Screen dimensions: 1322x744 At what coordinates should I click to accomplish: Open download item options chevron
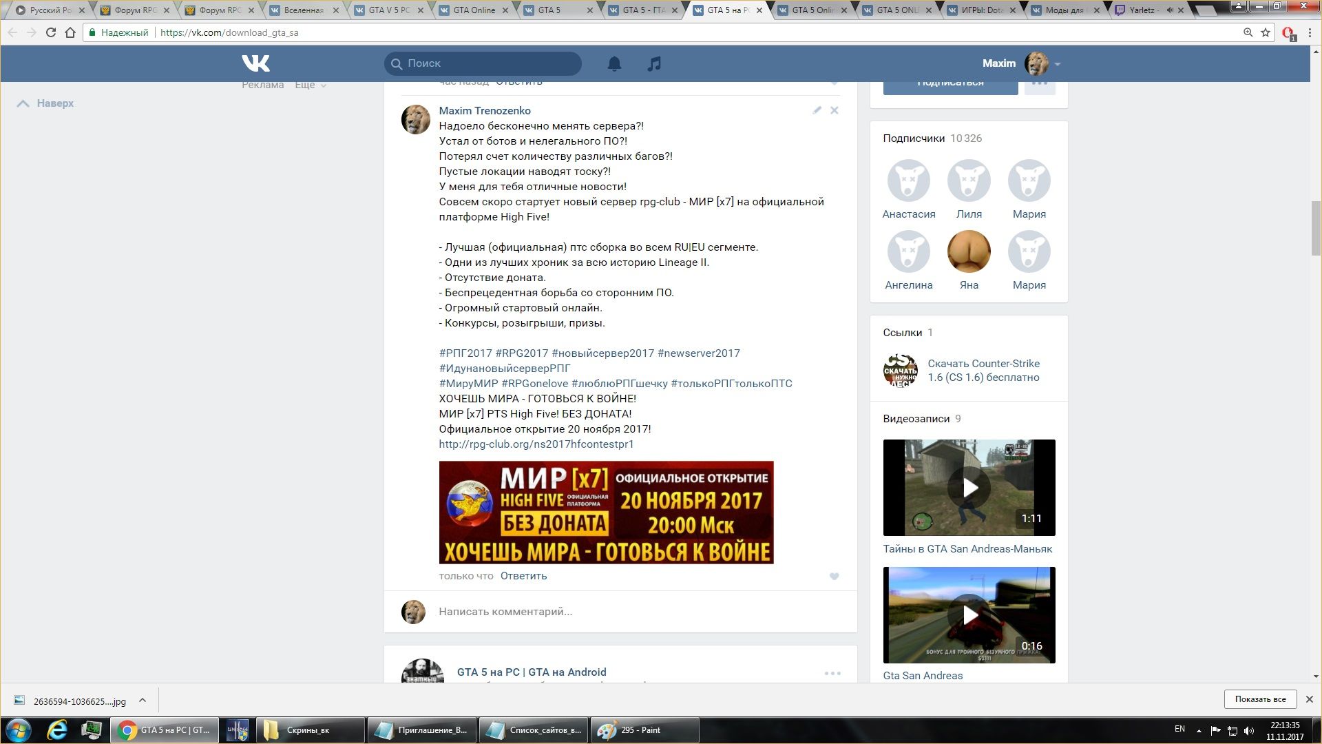143,700
